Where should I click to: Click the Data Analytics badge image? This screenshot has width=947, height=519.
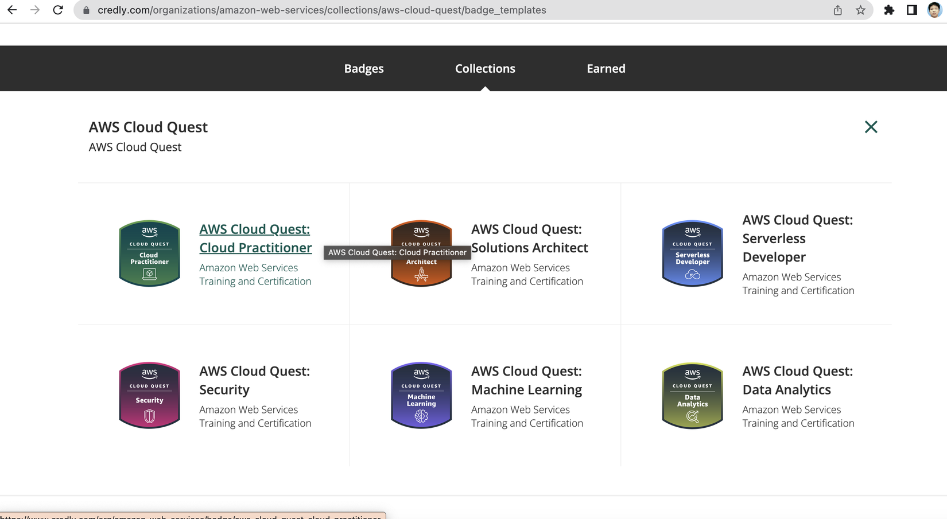pyautogui.click(x=692, y=395)
